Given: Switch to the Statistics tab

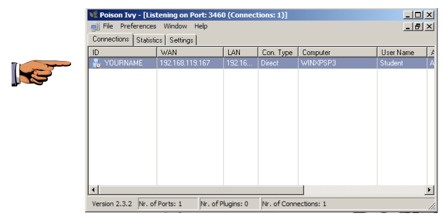Looking at the screenshot, I should pos(149,40).
